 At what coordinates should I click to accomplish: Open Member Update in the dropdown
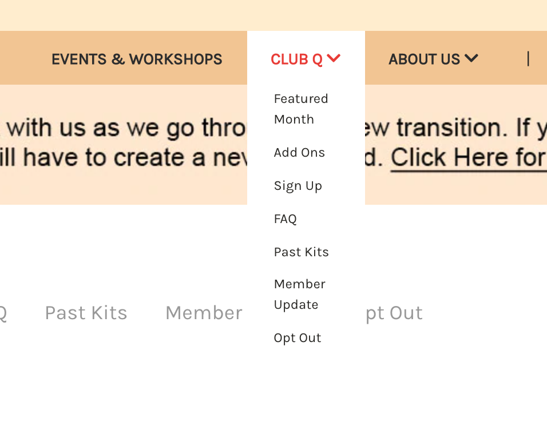[300, 294]
